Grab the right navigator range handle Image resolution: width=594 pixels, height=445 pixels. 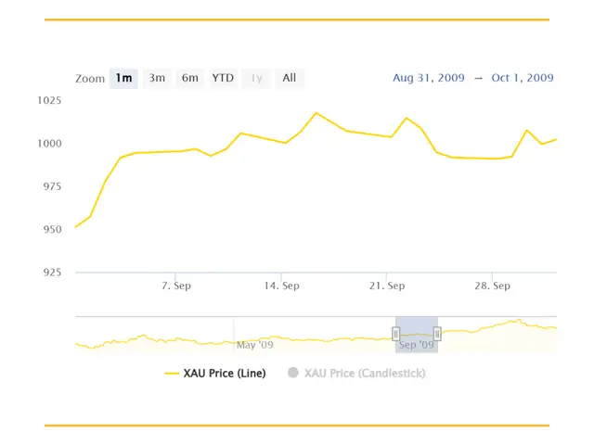click(437, 334)
